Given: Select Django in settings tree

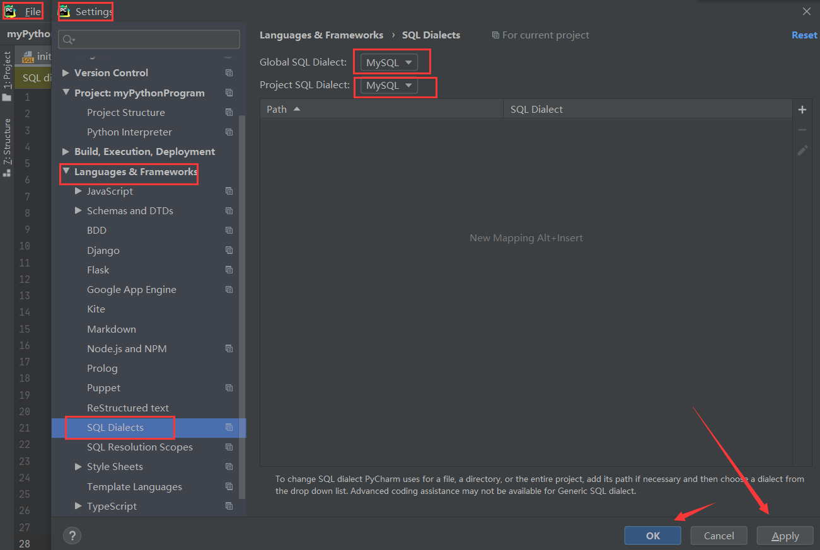Looking at the screenshot, I should (103, 250).
